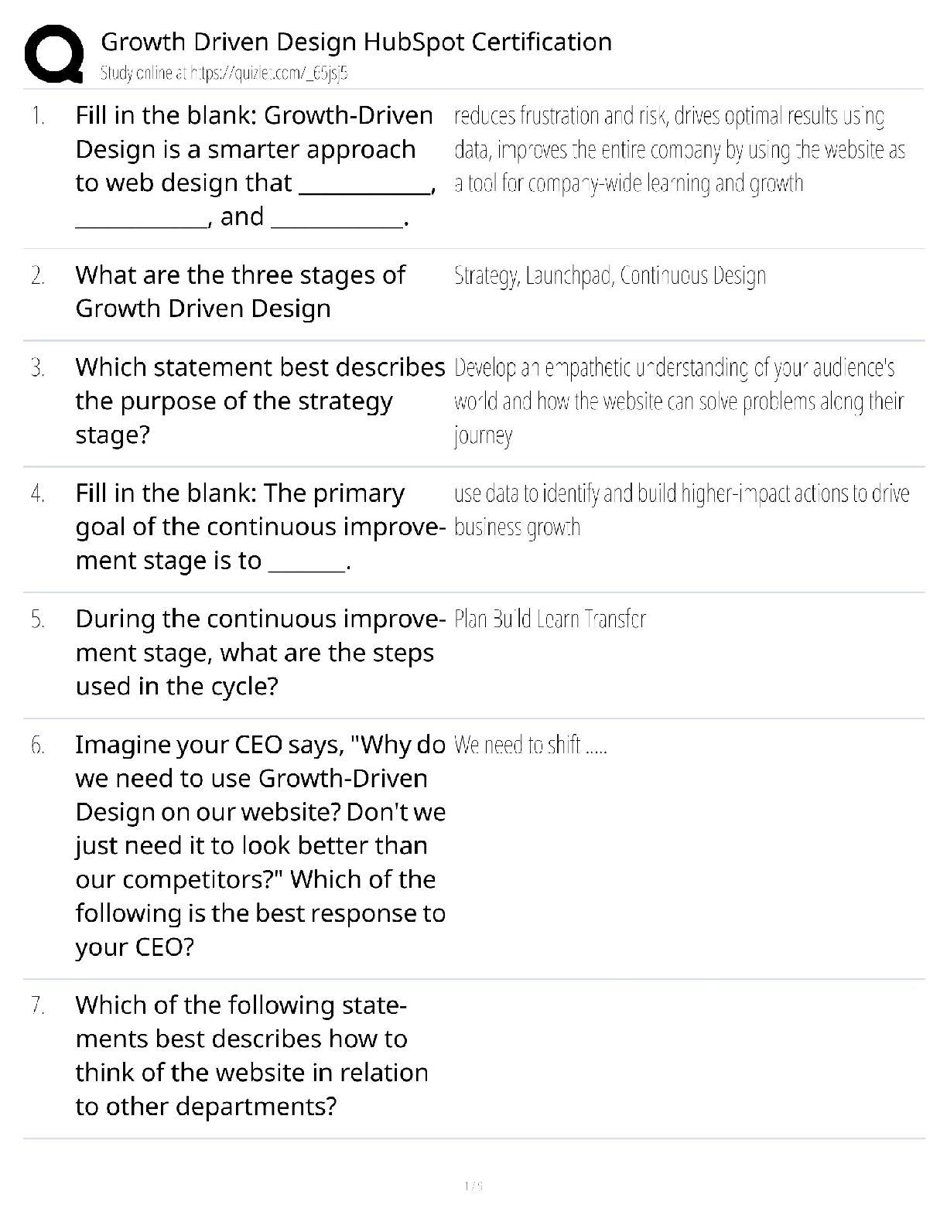Click the number 3 beside the strategy question

[x=38, y=367]
